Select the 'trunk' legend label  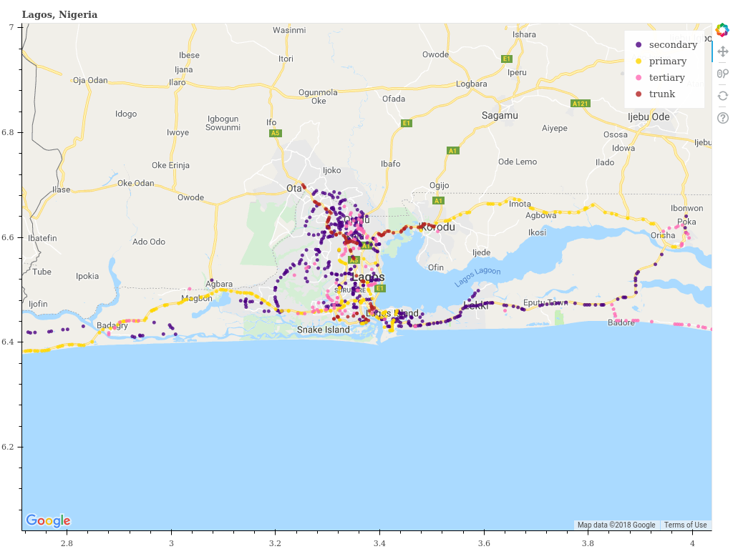click(662, 94)
